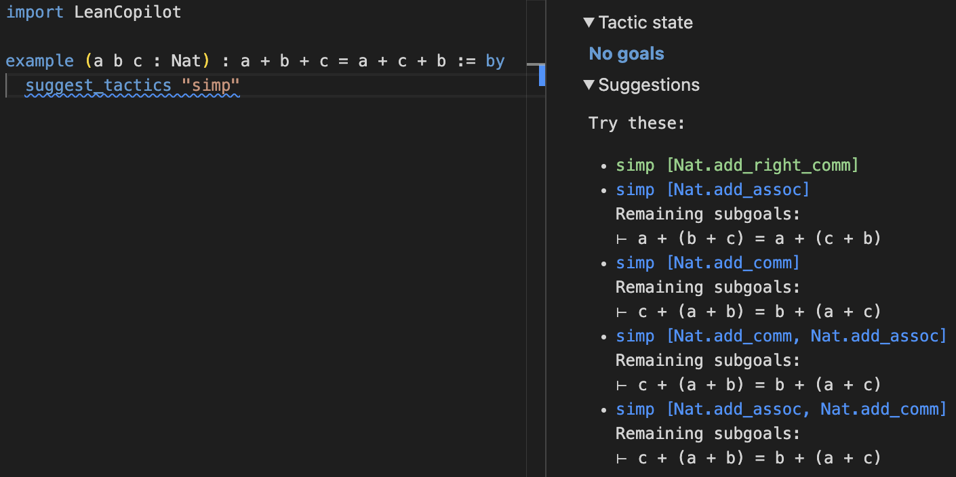Click the underlined suggest_tactics "simp" call
The height and width of the screenshot is (477, 956).
point(132,85)
